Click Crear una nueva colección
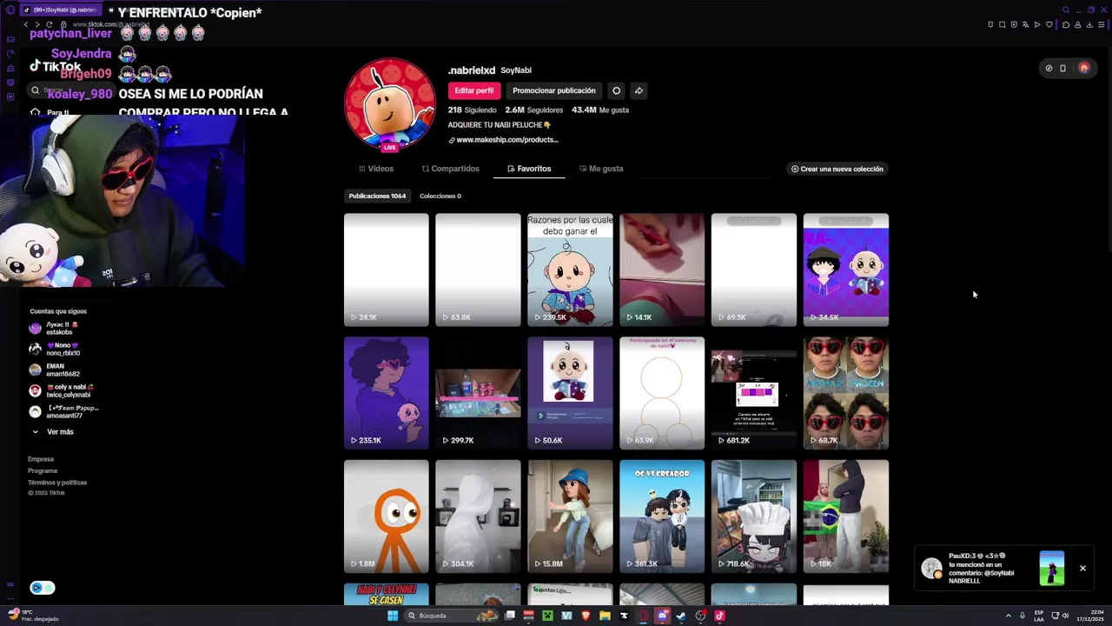The width and height of the screenshot is (1112, 626). click(x=837, y=169)
